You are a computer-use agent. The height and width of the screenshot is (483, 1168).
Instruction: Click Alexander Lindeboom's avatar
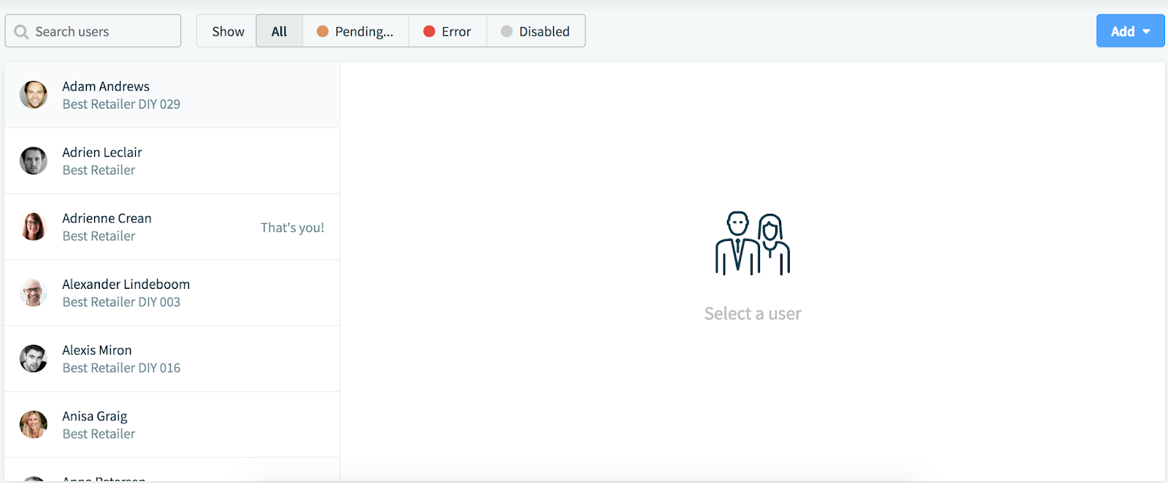(x=34, y=293)
